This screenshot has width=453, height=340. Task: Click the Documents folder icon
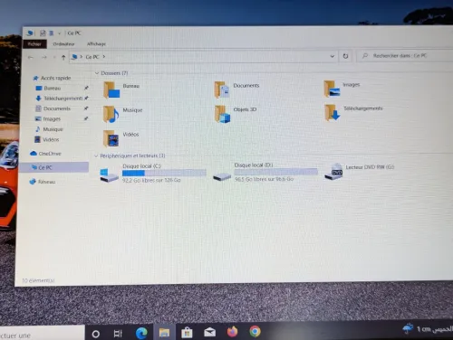pos(222,90)
